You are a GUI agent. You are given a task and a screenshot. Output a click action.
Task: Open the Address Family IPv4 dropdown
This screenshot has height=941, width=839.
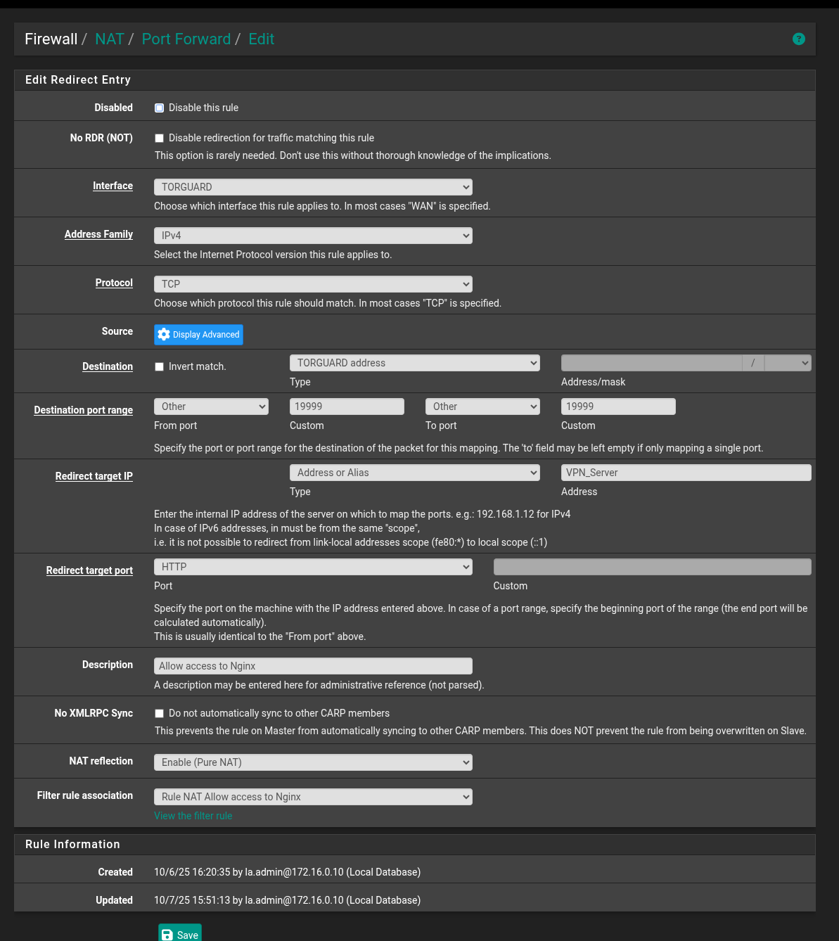click(313, 236)
